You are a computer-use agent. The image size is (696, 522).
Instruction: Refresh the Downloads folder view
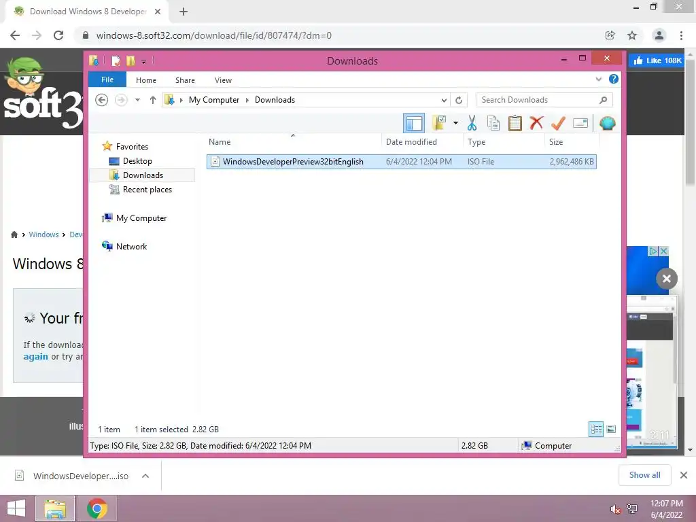point(459,101)
